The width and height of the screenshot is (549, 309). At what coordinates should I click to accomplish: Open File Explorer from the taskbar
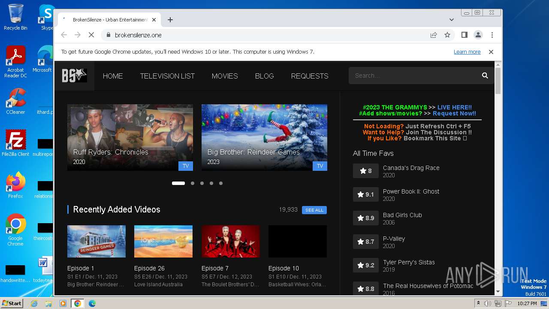click(x=48, y=303)
